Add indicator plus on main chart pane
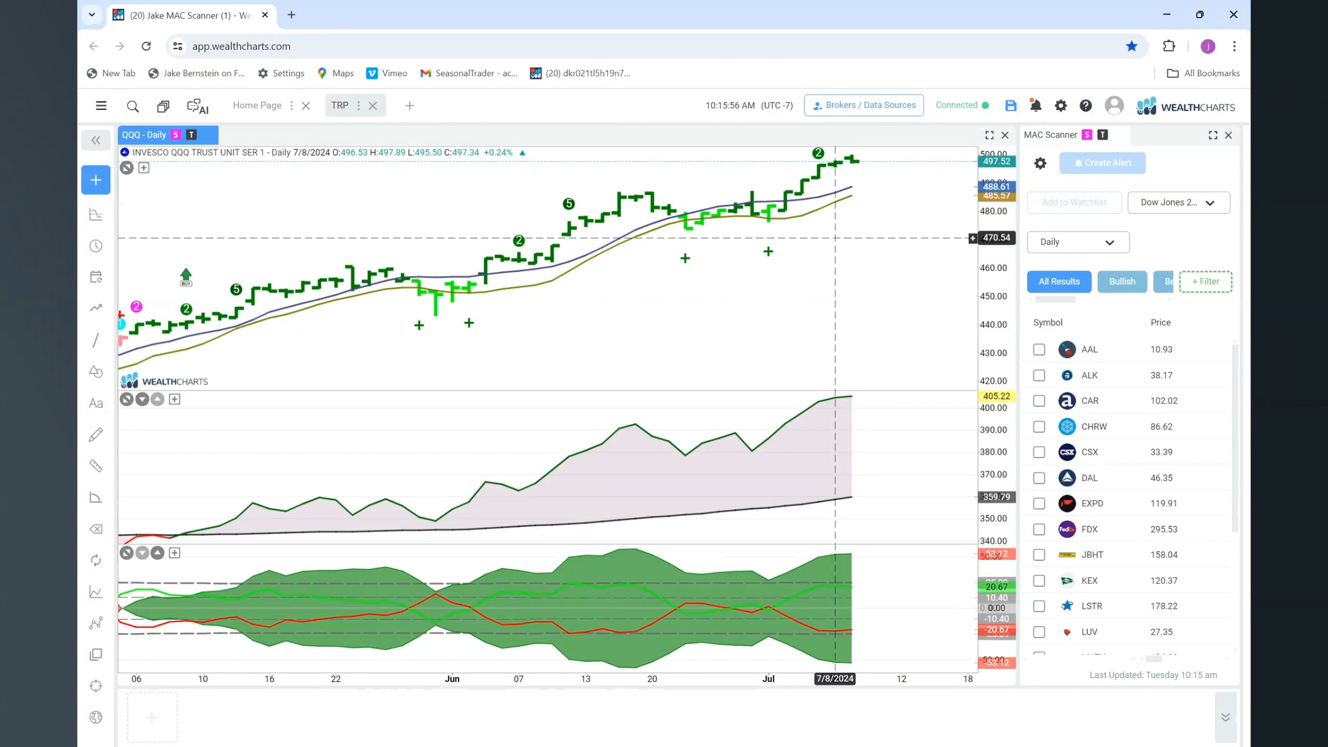 [144, 167]
